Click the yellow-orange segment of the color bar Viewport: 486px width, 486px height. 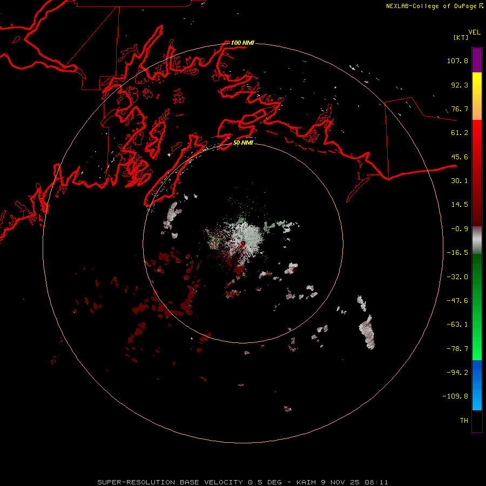pos(477,96)
